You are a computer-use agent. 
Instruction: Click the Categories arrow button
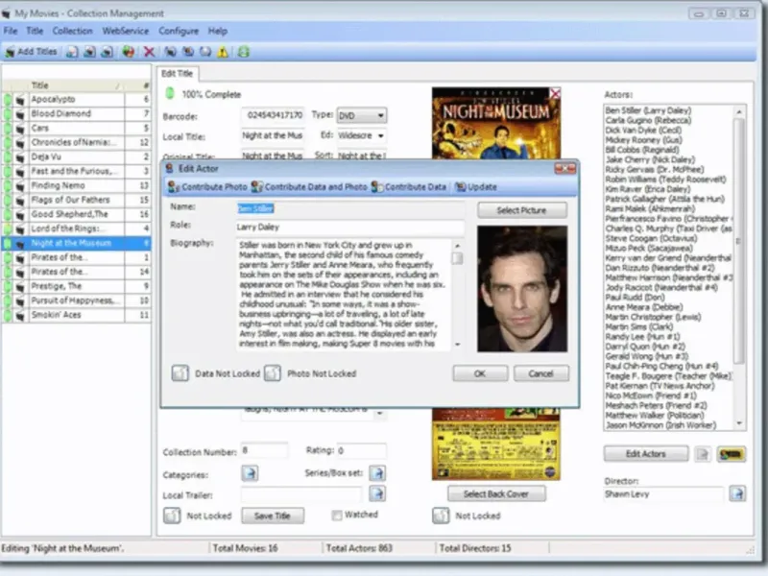(251, 473)
